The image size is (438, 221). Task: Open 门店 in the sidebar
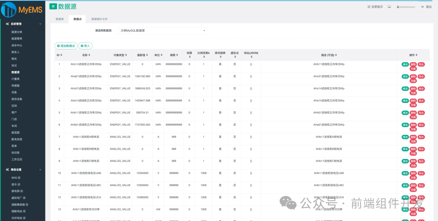pyautogui.click(x=14, y=119)
